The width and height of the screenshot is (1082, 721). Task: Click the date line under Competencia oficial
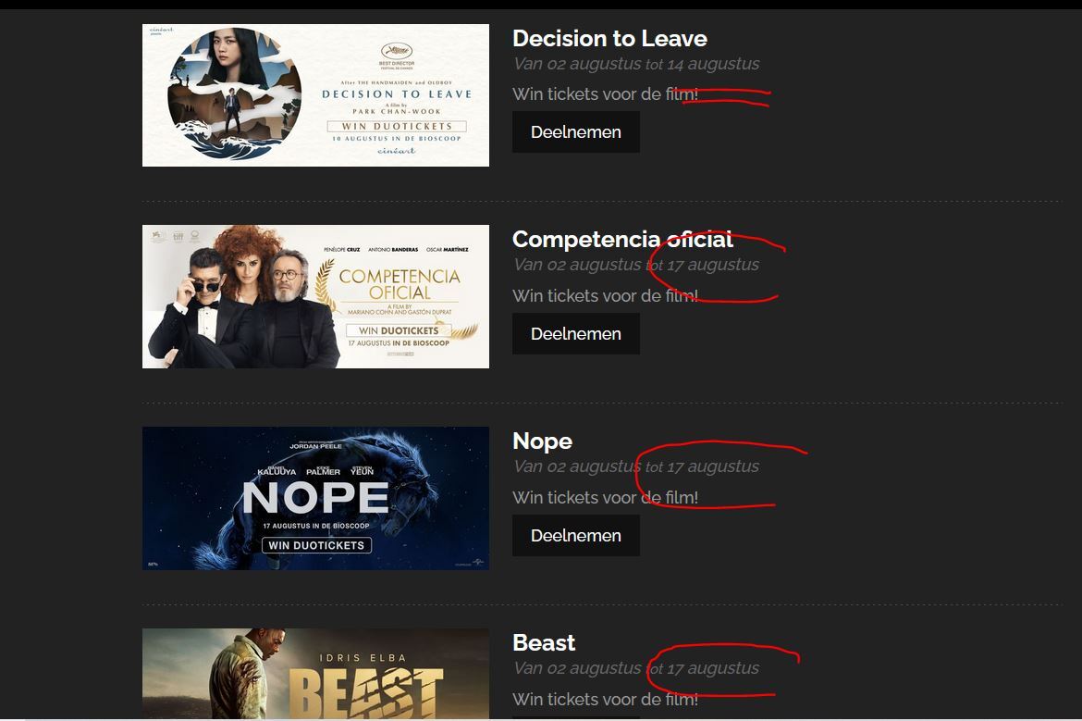point(635,265)
